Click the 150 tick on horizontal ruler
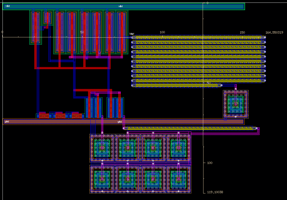The width and height of the screenshot is (287, 200). (x=242, y=33)
